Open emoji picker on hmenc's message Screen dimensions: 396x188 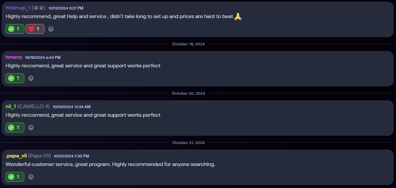pos(31,78)
